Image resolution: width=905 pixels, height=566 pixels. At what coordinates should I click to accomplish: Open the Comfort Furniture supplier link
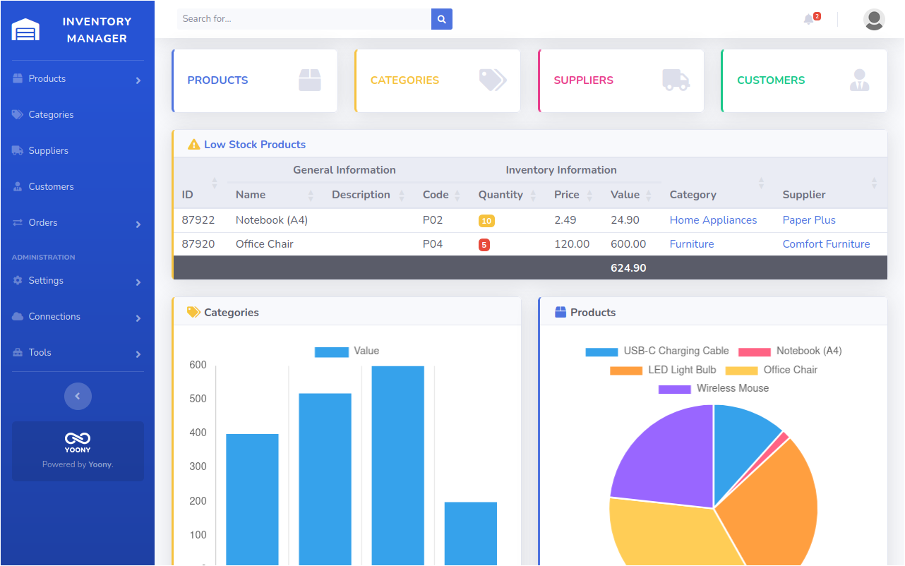[x=826, y=244]
